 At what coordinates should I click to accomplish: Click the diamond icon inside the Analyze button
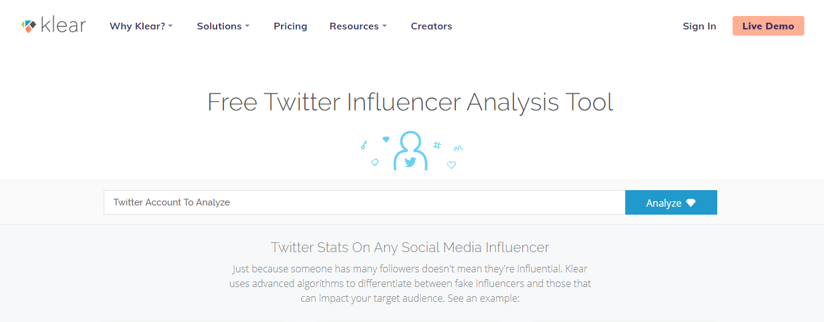point(691,203)
